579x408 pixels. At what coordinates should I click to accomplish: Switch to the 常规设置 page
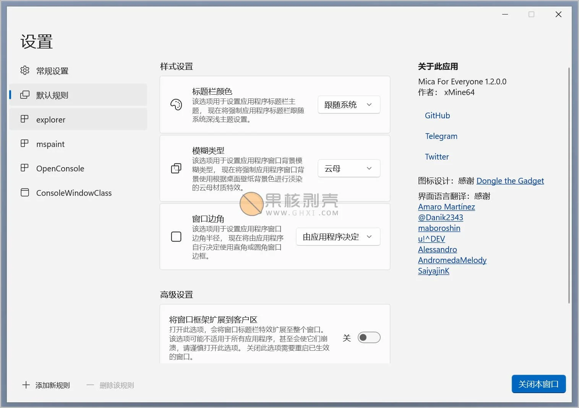(x=52, y=71)
